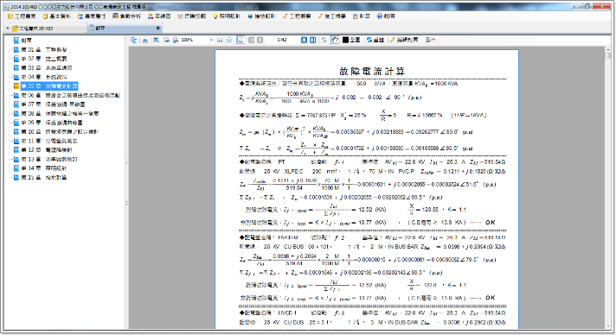
Task: Toggle the selection mode icon
Action: [x=335, y=40]
